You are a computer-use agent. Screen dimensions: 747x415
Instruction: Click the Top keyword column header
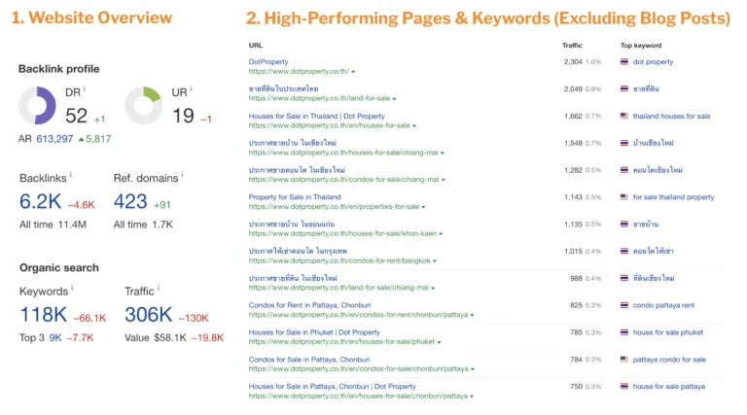641,46
